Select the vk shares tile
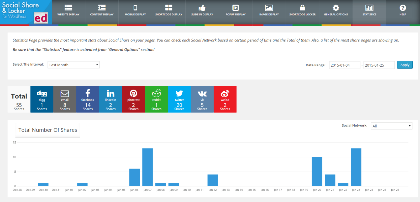 click(x=202, y=99)
